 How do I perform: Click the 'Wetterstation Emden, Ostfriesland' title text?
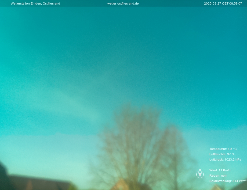(x=35, y=3)
